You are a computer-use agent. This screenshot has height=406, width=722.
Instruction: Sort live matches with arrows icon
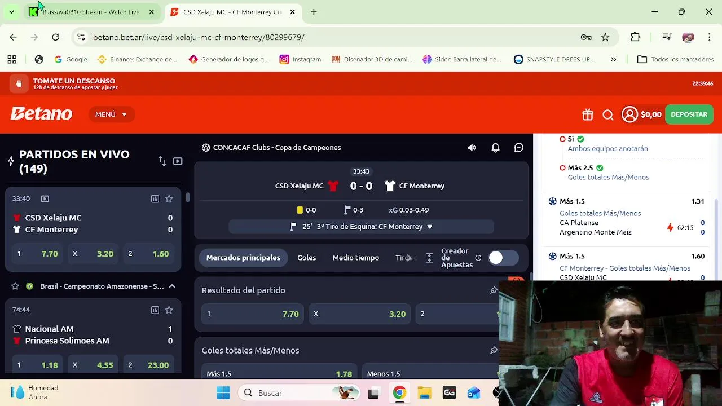[162, 161]
